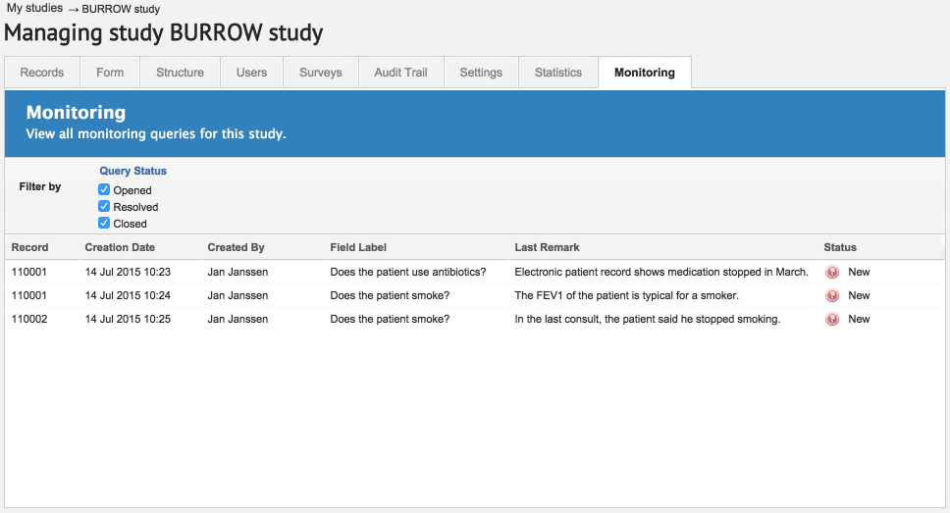Viewport: 950px width, 513px height.
Task: Click the Creation Date column header
Action: pyautogui.click(x=120, y=247)
